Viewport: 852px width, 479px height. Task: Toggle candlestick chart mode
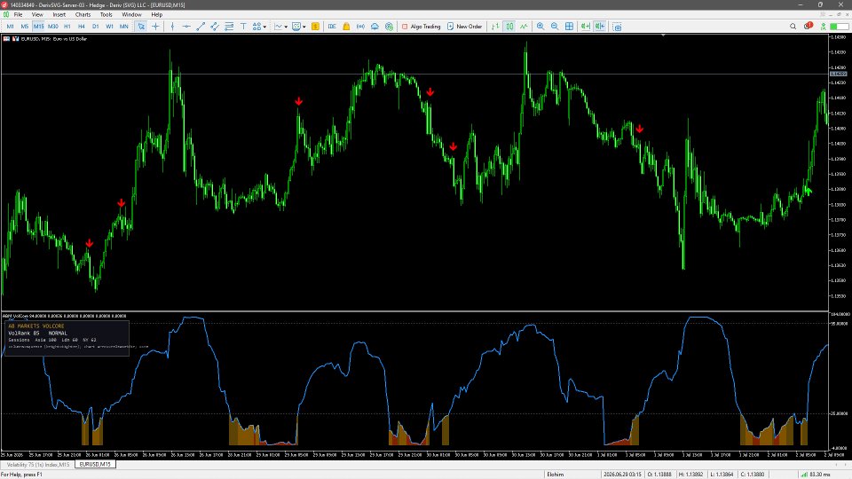tap(509, 26)
